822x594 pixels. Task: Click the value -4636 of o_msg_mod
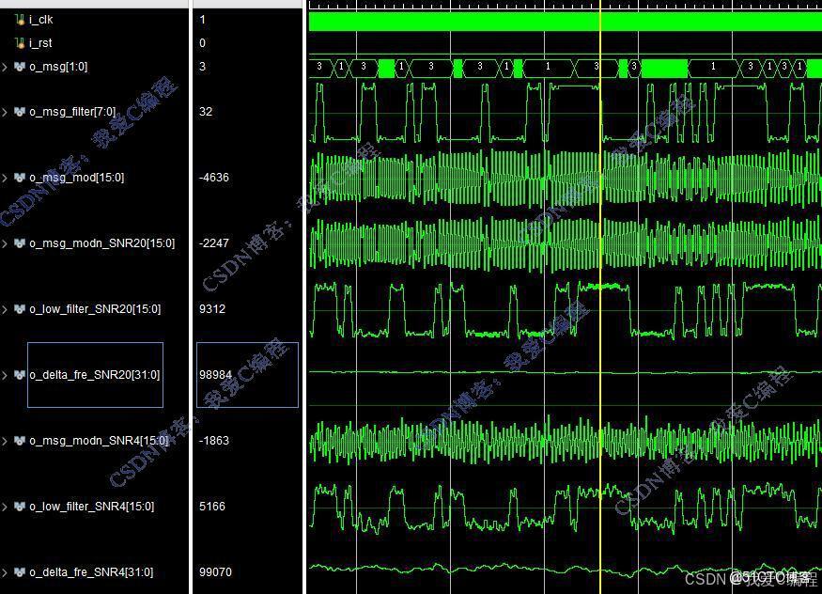[x=214, y=178]
